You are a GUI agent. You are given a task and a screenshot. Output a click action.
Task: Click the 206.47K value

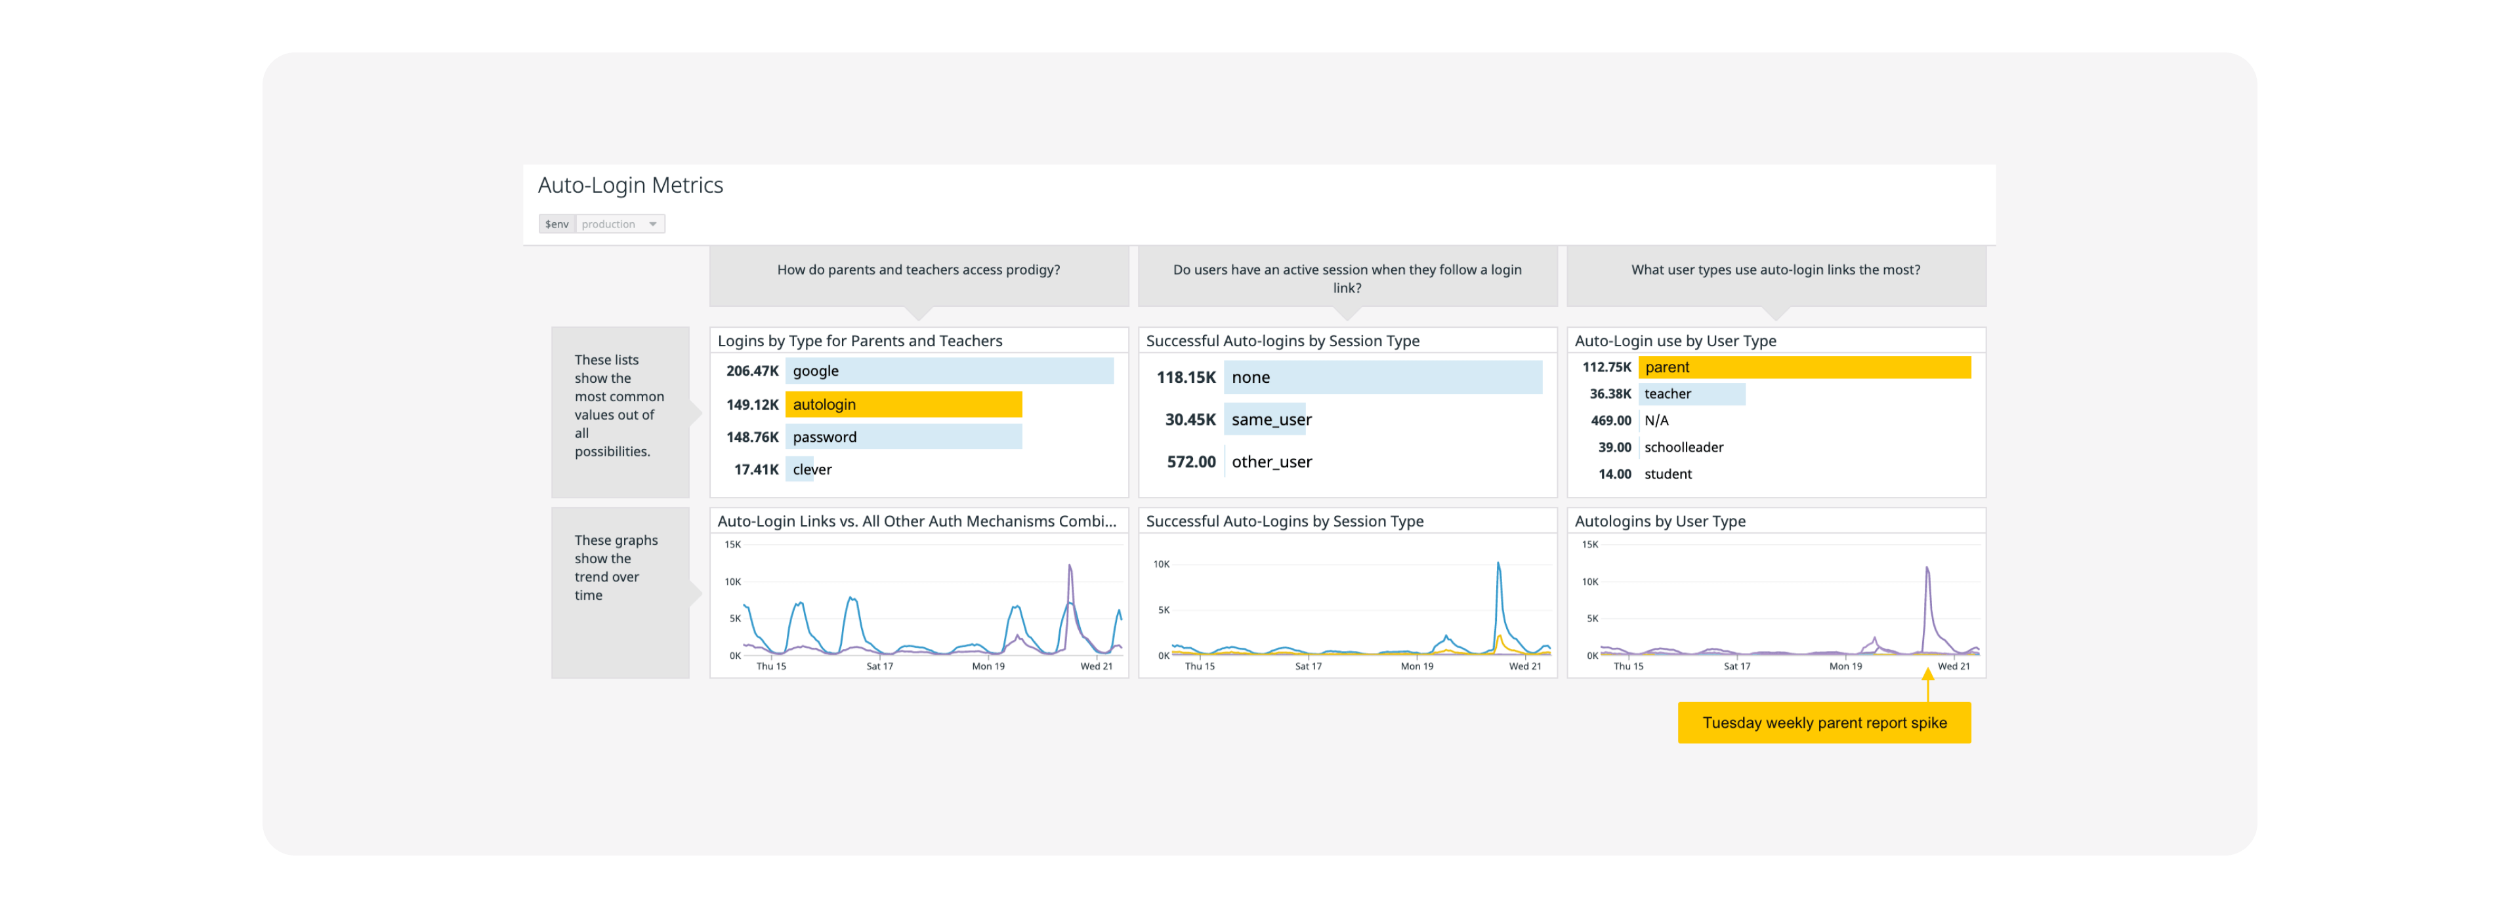(x=752, y=370)
